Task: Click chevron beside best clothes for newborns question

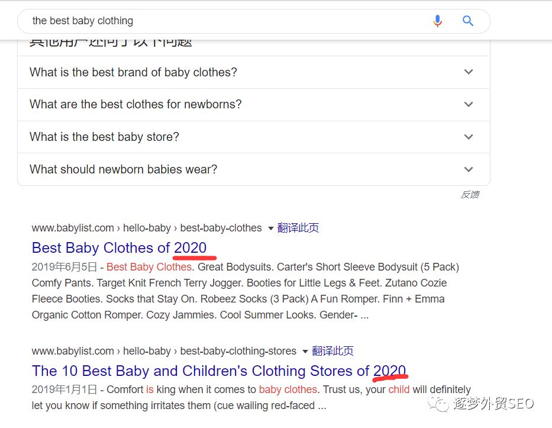Action: coord(468,104)
